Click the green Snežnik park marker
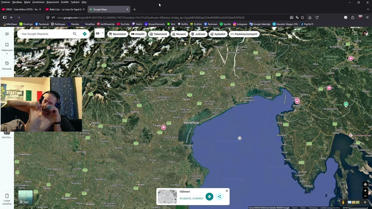Viewport: 372px width, 209px height. tap(346, 104)
